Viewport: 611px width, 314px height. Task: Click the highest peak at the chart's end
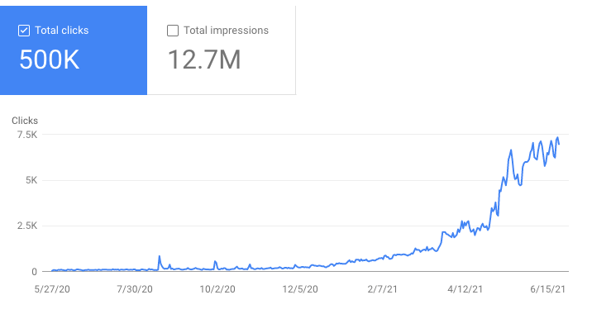(x=557, y=137)
